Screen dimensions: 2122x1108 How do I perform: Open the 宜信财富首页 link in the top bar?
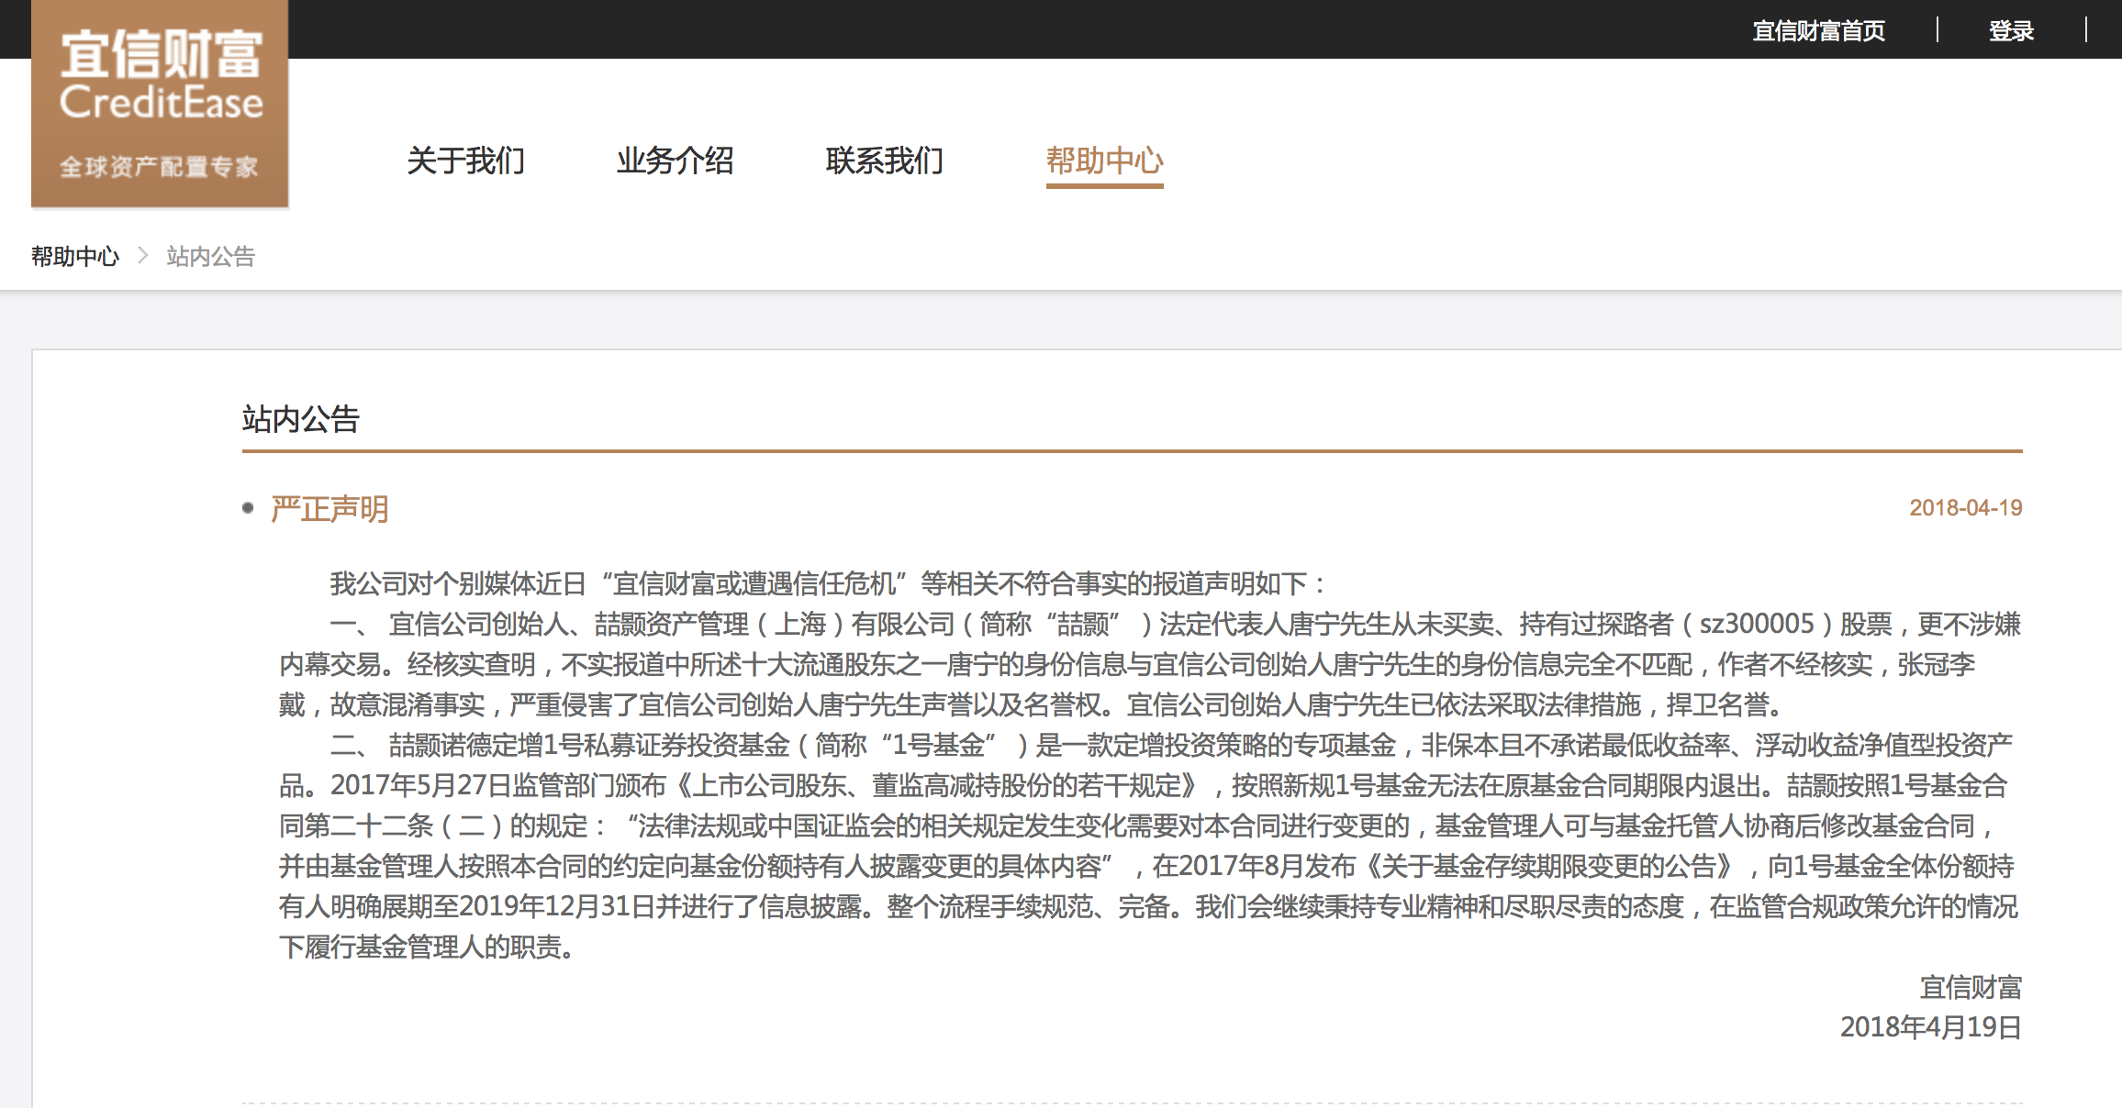pos(1818,31)
